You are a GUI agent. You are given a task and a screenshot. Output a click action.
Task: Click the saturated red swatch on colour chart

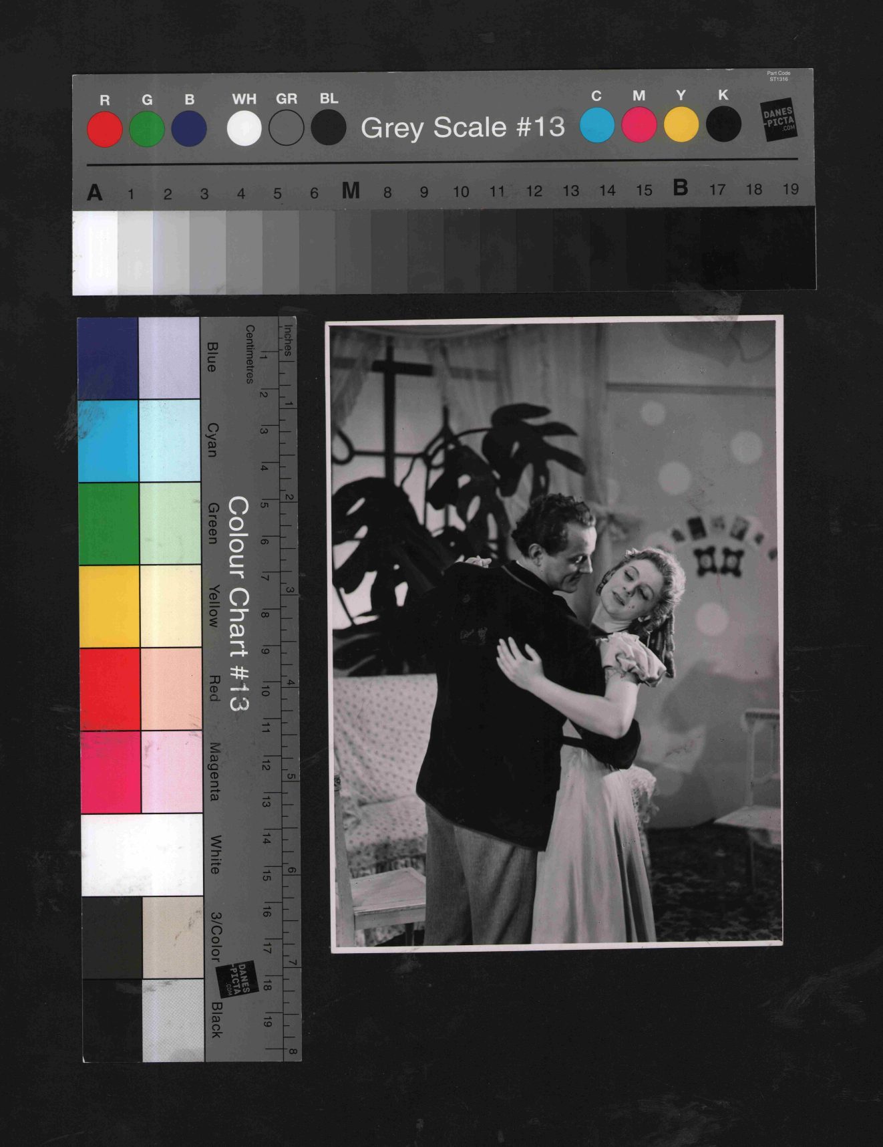(x=110, y=688)
